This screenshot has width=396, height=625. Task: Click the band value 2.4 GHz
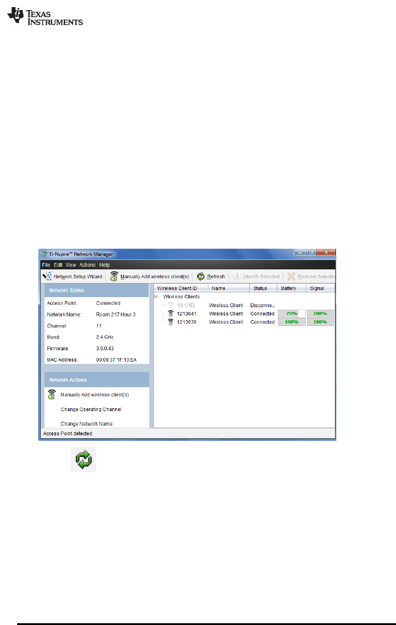tap(104, 337)
